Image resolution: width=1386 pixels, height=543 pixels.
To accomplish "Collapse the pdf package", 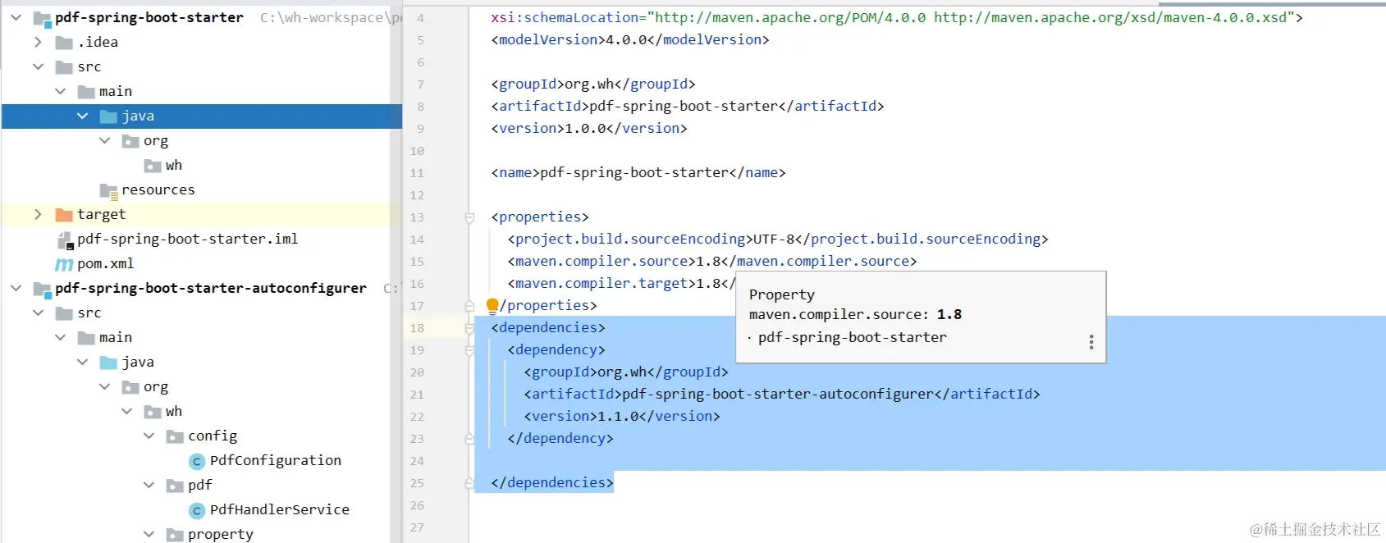I will (149, 485).
